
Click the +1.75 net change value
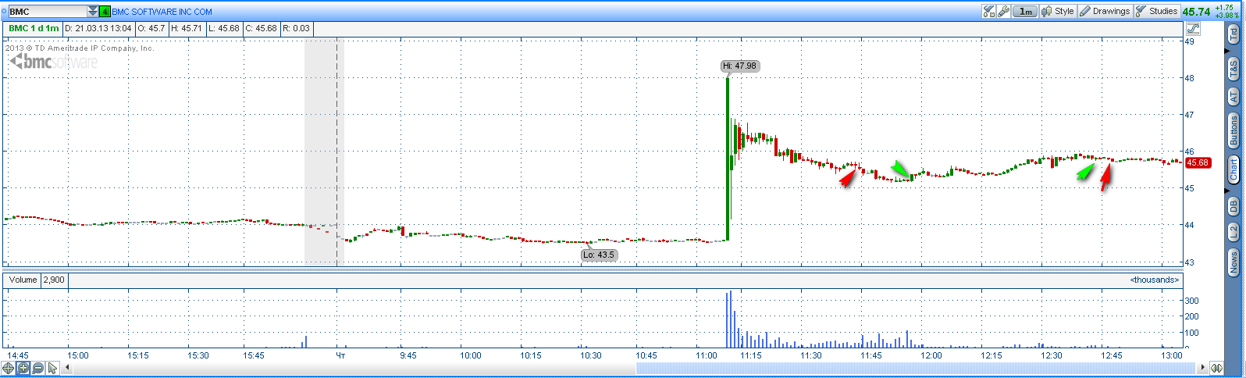(x=1225, y=8)
